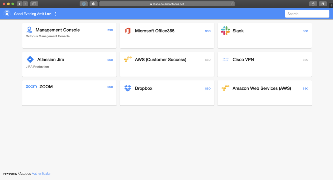
Task: Click the Octopus Authenticator footer link
Action: click(34, 173)
